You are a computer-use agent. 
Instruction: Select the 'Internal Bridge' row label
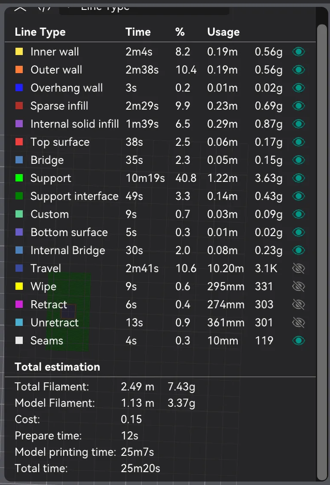pyautogui.click(x=67, y=250)
